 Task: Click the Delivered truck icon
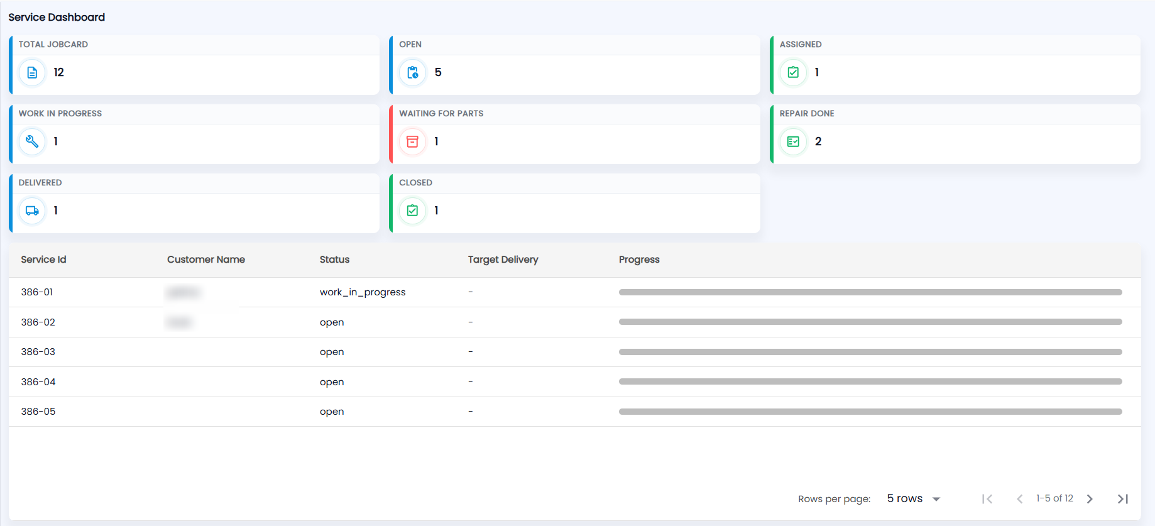pyautogui.click(x=32, y=211)
